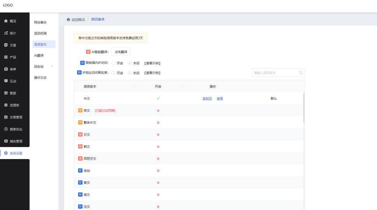Click the 默认 label in 中文 row

coord(274,98)
